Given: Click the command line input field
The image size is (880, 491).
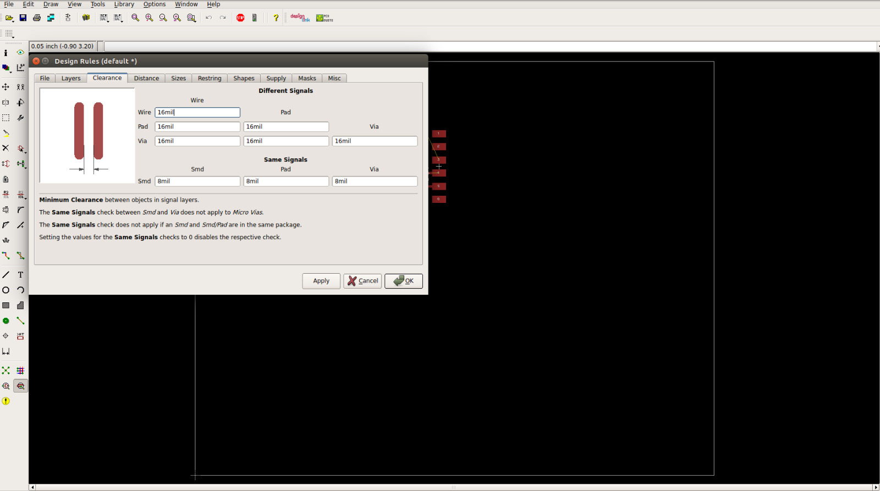Looking at the screenshot, I should click(490, 46).
